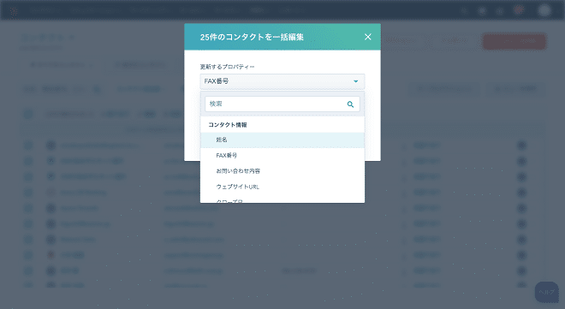Toggle the first contact row checkbox
The image size is (565, 309).
pos(28,146)
